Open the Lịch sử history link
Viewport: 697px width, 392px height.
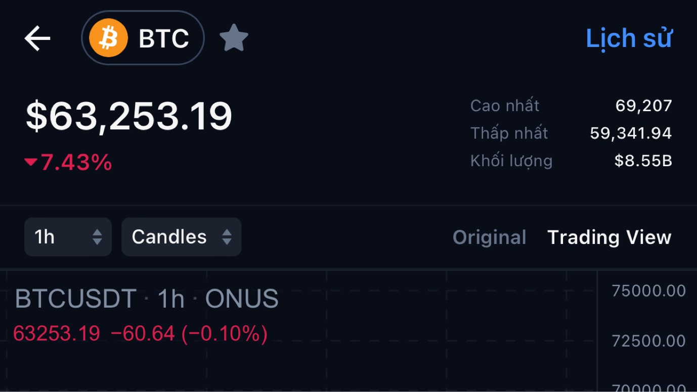point(629,38)
